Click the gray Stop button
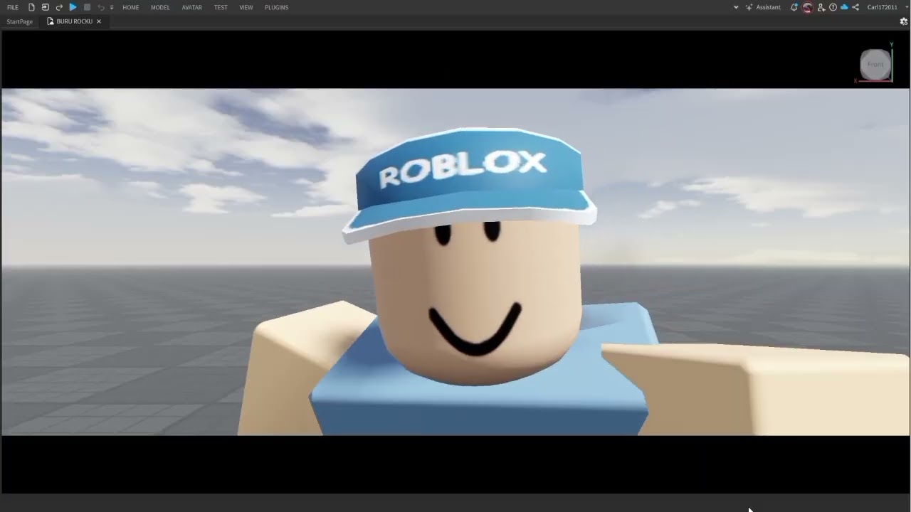 87,7
